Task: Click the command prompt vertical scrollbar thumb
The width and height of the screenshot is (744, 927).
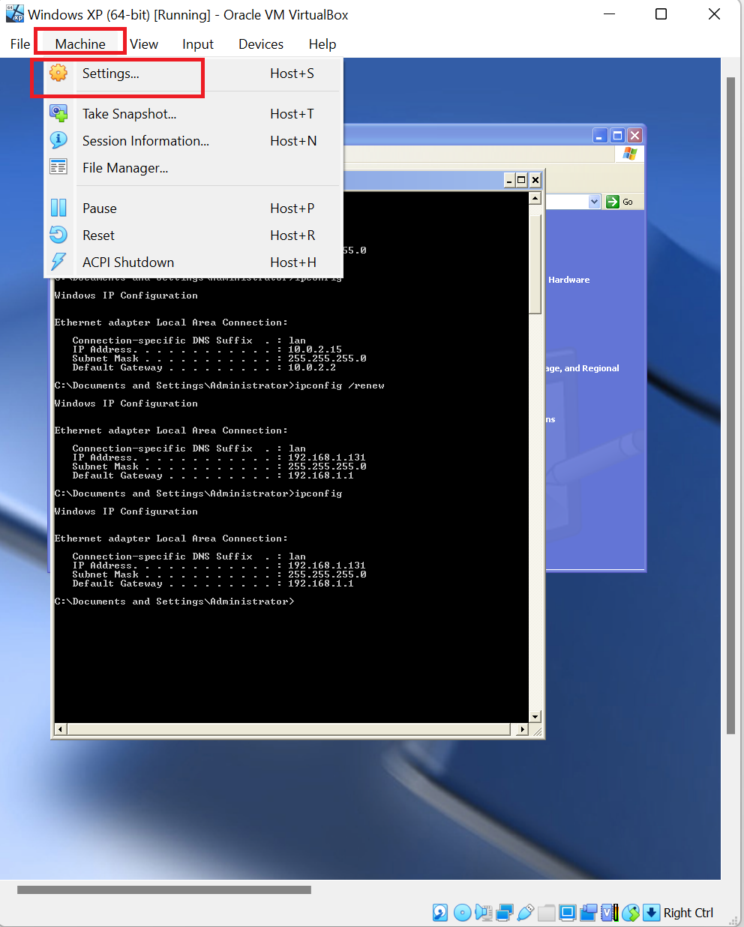Action: point(535,265)
